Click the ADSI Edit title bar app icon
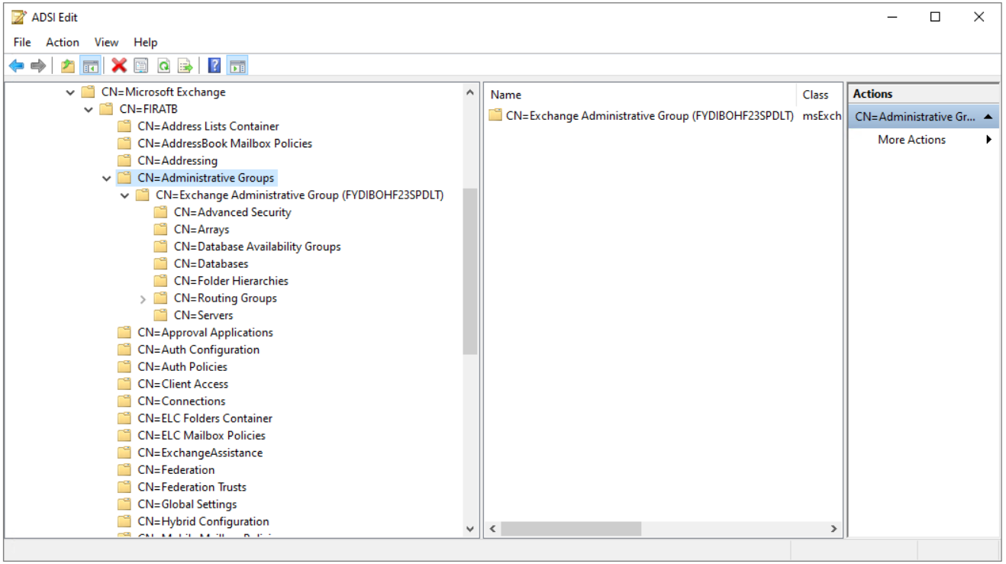 19,17
